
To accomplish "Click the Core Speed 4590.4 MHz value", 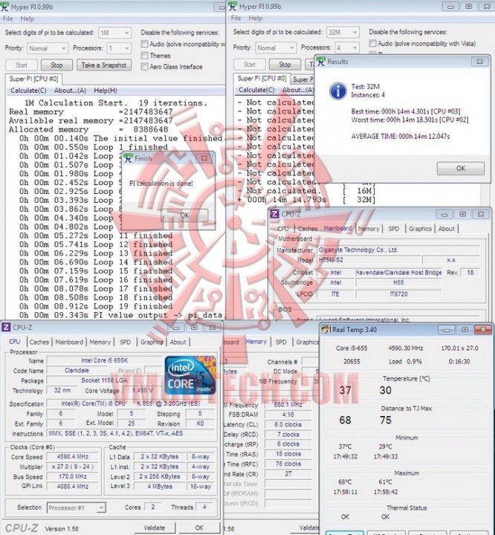I will [73, 456].
